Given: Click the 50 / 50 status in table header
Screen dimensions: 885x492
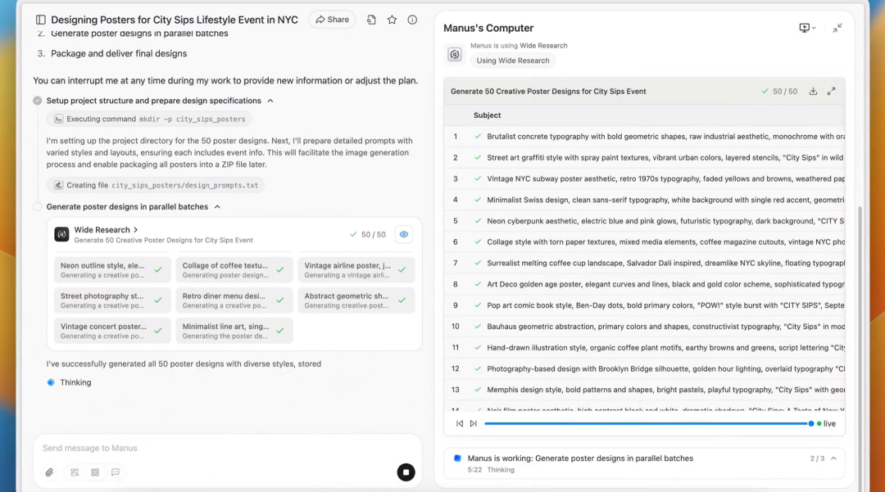Looking at the screenshot, I should (x=779, y=92).
